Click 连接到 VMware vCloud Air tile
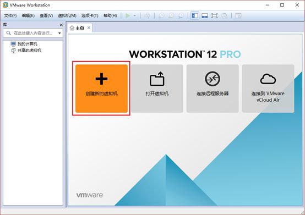The height and width of the screenshot is (215, 305). tap(268, 89)
